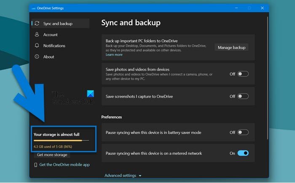Toggle pause syncing in battery saver mode
Image resolution: width=295 pixels, height=183 pixels.
coord(243,132)
